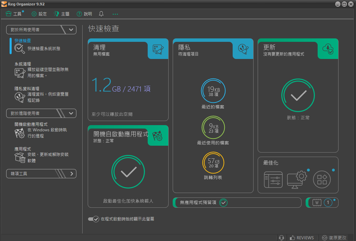Collapse the 對於進階使用者 section
The height and width of the screenshot is (241, 356).
coord(71,113)
